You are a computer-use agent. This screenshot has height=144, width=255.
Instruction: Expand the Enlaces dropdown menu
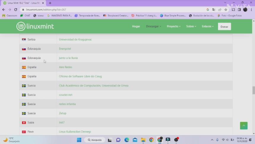(x=208, y=26)
